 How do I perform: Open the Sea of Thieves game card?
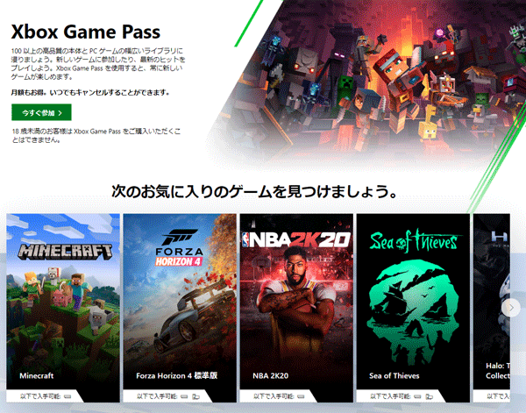pos(413,308)
